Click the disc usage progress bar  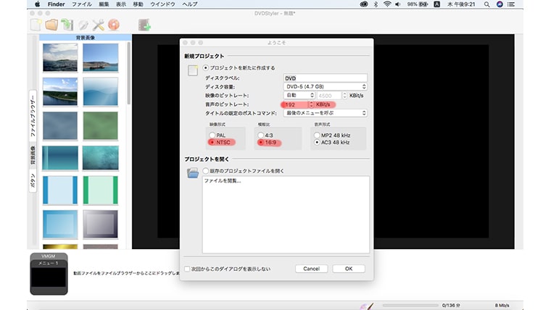coord(410,305)
